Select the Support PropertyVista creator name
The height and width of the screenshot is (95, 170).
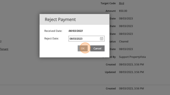132,57
